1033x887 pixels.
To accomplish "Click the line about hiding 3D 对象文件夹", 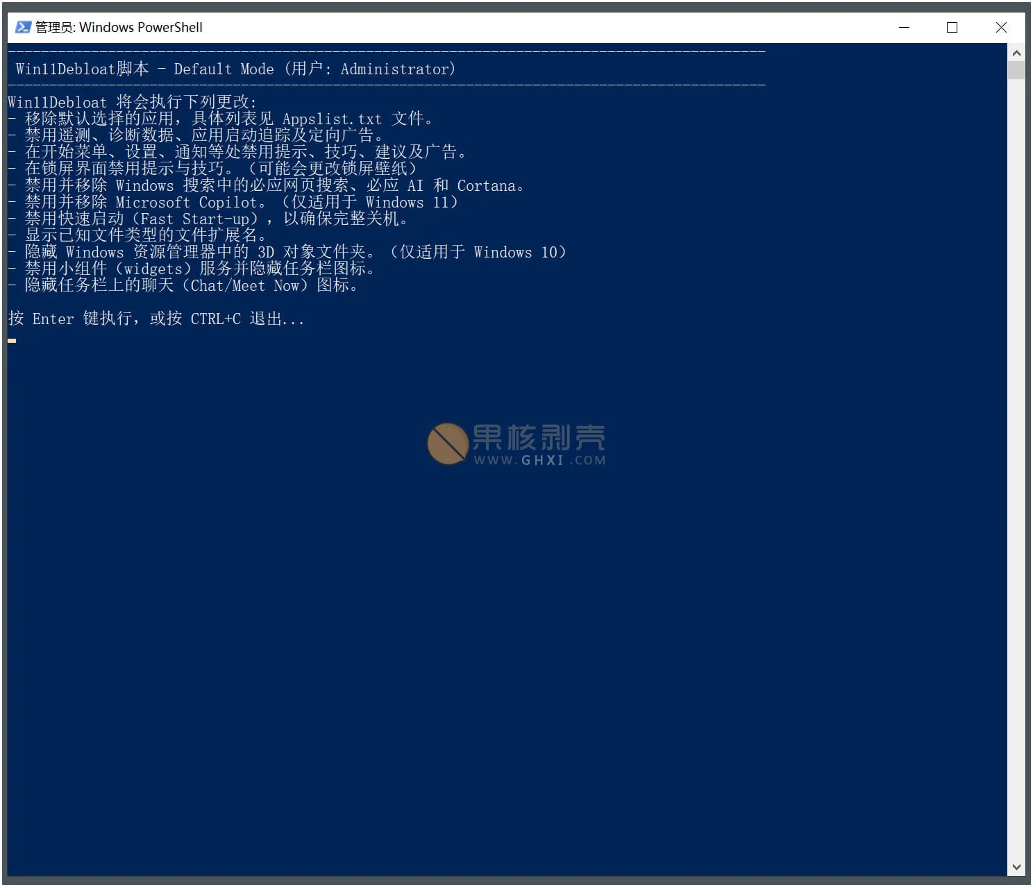I will tap(287, 252).
